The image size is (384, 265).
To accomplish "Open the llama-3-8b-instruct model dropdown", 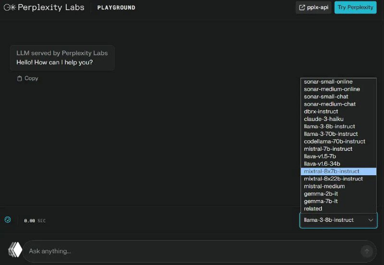I will click(x=338, y=220).
